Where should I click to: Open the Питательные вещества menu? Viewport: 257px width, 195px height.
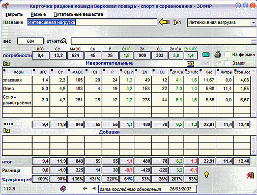pos(78,14)
